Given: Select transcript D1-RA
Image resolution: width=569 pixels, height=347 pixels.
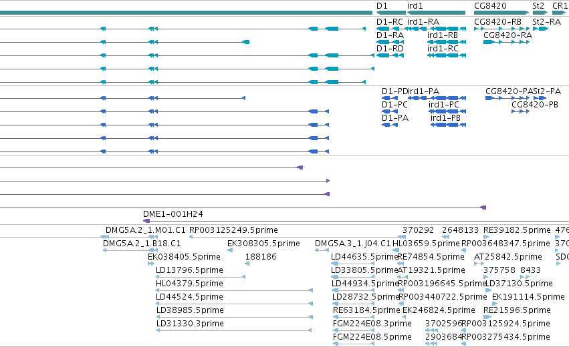Looking at the screenshot, I should click(390, 35).
